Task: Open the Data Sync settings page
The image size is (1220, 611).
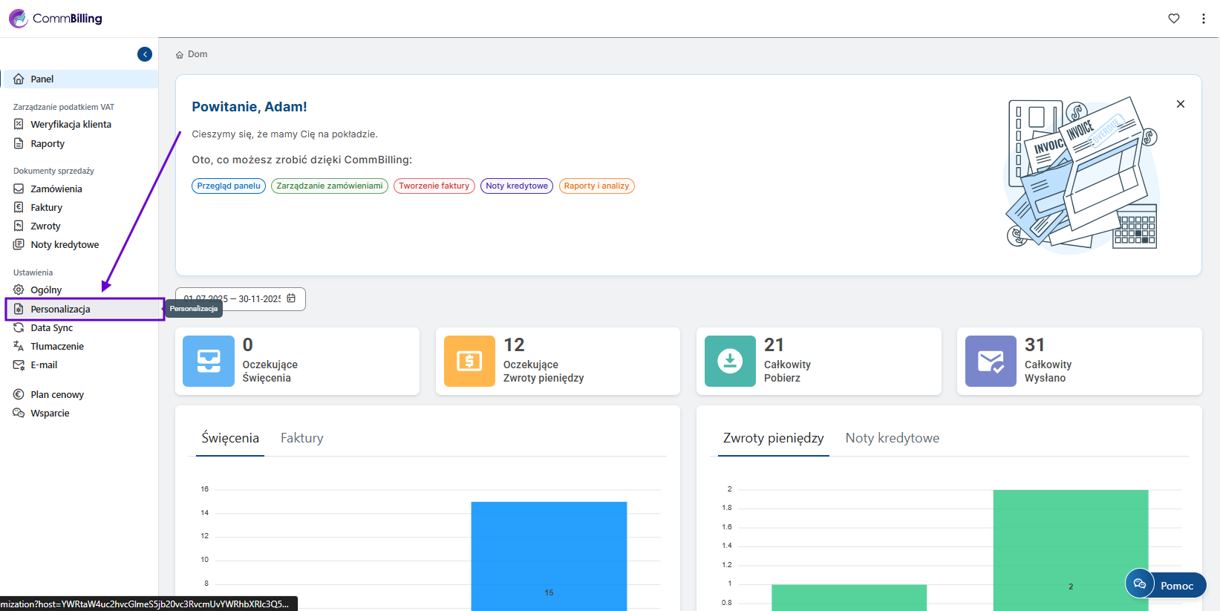Action: [x=52, y=327]
